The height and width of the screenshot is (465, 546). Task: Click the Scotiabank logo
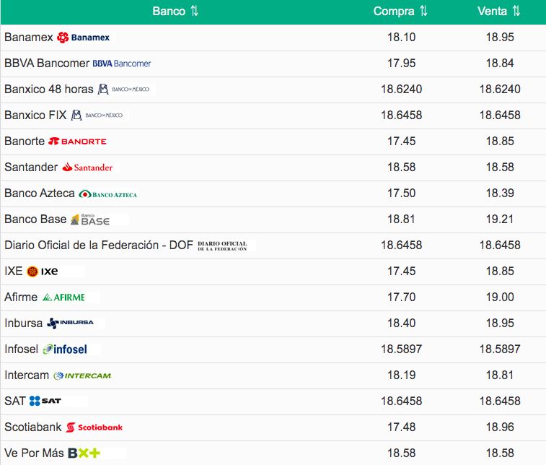click(x=94, y=427)
